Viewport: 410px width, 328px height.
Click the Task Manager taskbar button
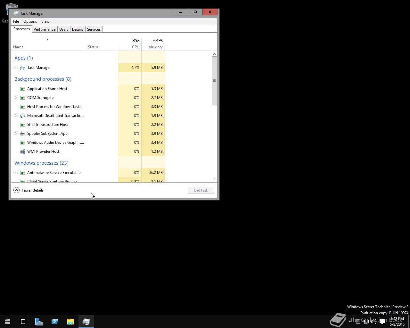click(x=86, y=322)
